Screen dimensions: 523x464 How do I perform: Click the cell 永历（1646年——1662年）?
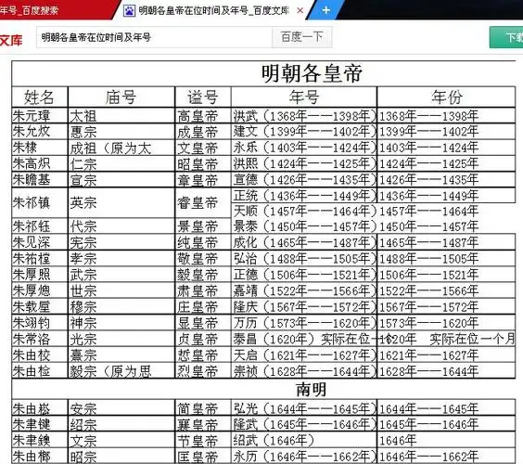pos(304,456)
